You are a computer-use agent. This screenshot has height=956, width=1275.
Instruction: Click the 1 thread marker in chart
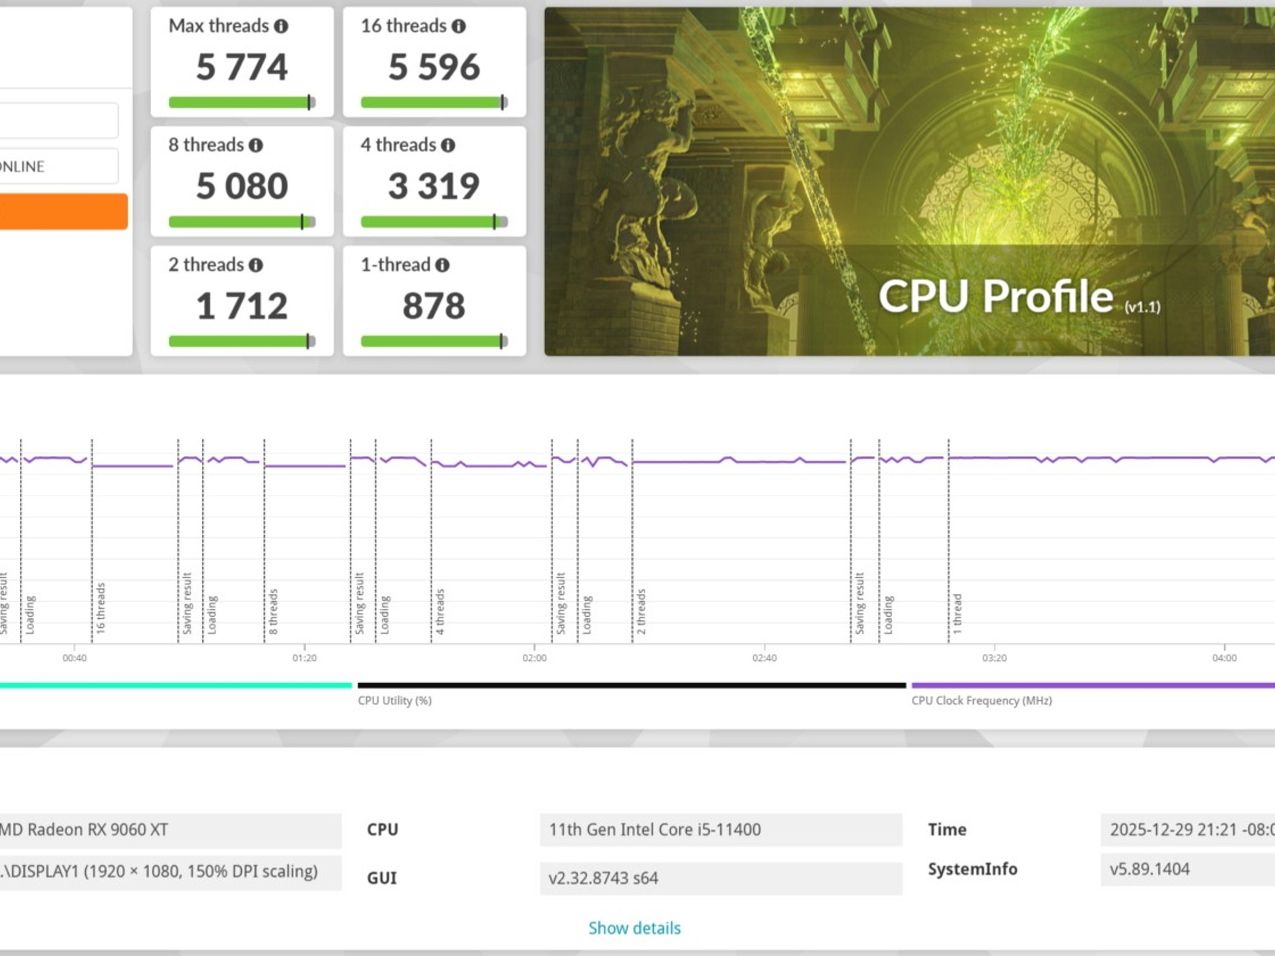click(957, 614)
